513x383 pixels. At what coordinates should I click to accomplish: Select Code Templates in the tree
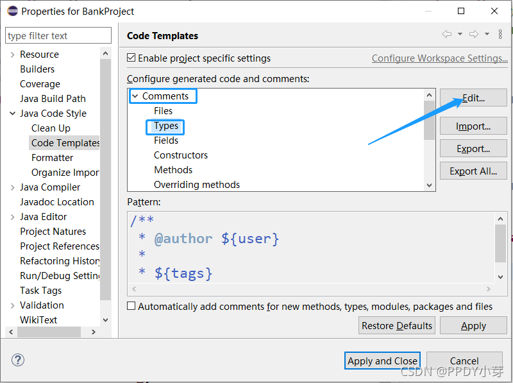(x=65, y=142)
